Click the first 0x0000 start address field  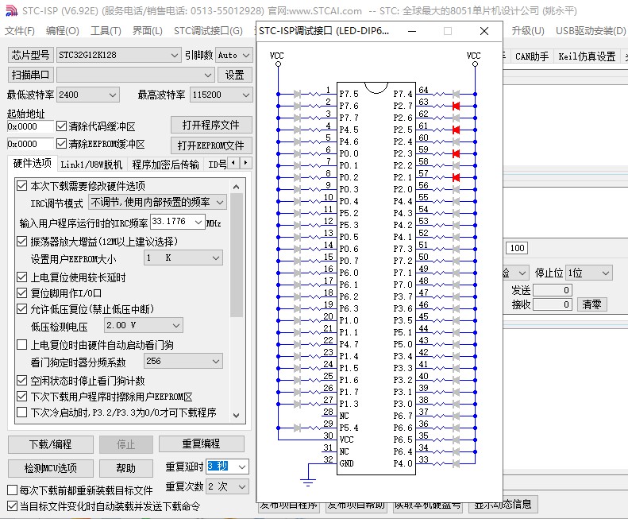point(30,126)
